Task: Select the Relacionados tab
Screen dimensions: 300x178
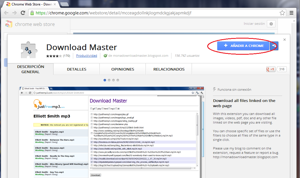Action: tap(169, 69)
